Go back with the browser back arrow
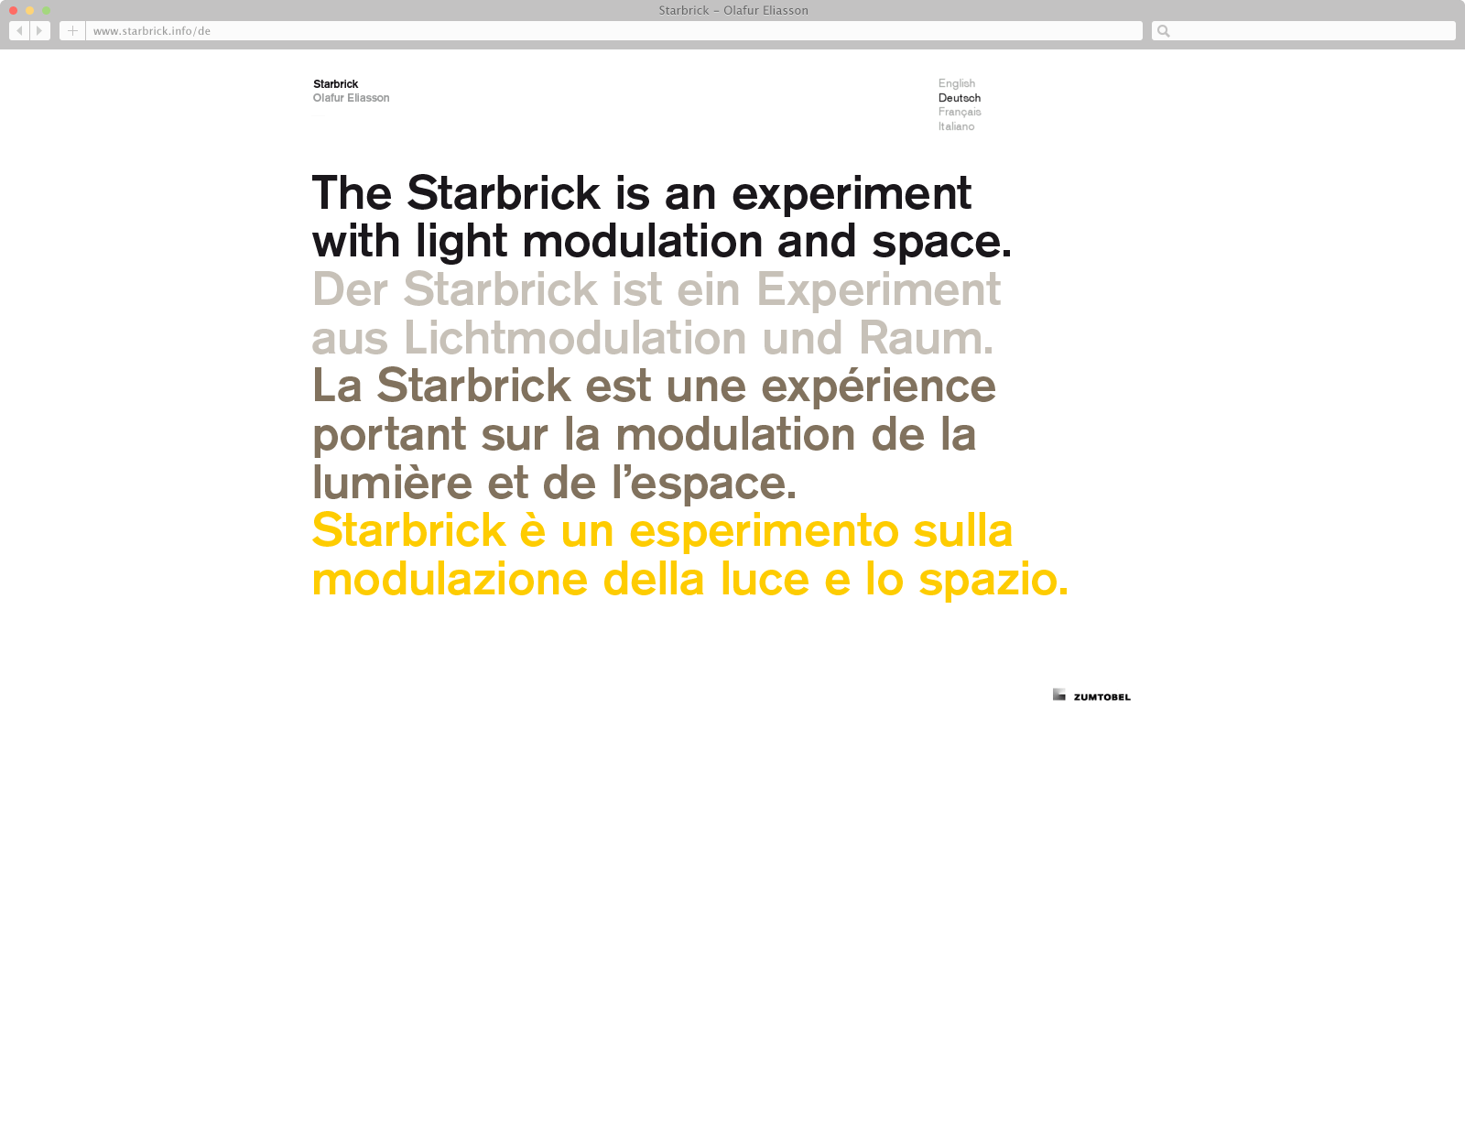This screenshot has width=1465, height=1121. (x=19, y=31)
